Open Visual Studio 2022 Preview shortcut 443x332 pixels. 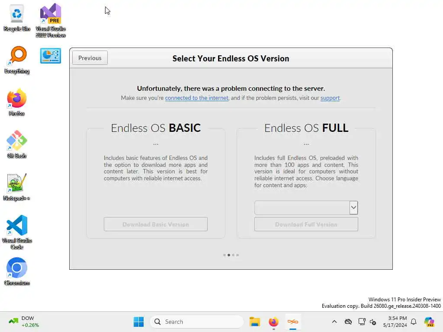[51, 20]
